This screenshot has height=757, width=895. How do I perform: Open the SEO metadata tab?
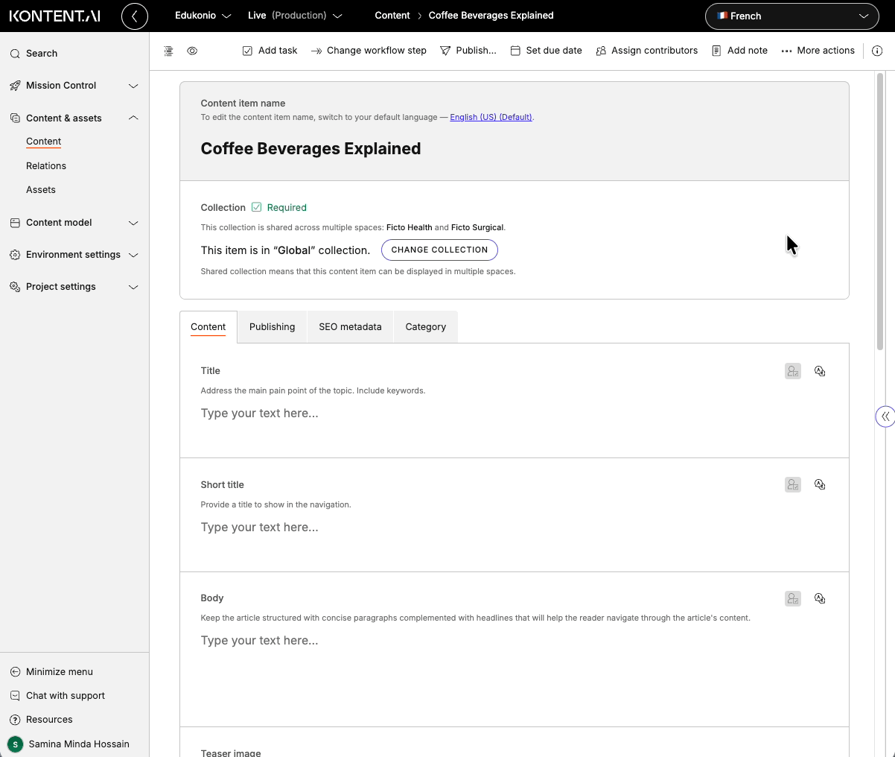(x=350, y=326)
